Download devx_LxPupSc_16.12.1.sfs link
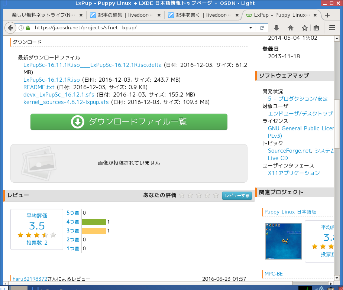 coord(59,95)
